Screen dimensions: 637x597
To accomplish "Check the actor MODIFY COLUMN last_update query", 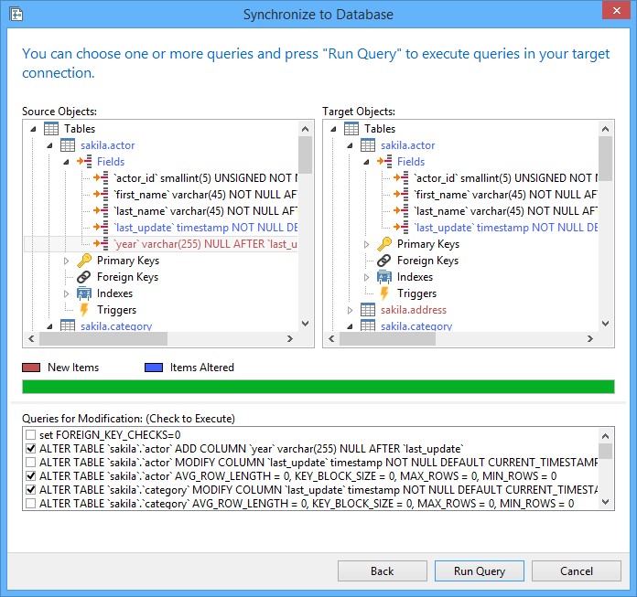I will [x=31, y=463].
